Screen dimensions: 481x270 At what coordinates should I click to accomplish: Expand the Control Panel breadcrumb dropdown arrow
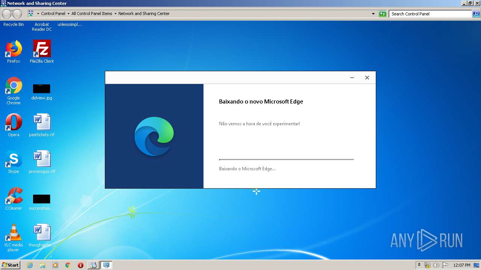[x=68, y=13]
